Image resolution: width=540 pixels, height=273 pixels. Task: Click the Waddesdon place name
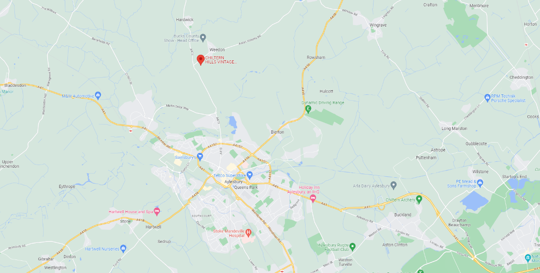click(15, 84)
